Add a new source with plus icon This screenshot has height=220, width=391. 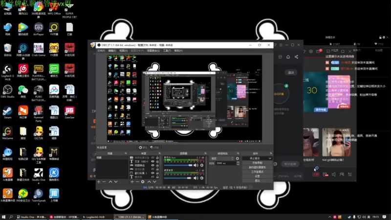[132, 182]
